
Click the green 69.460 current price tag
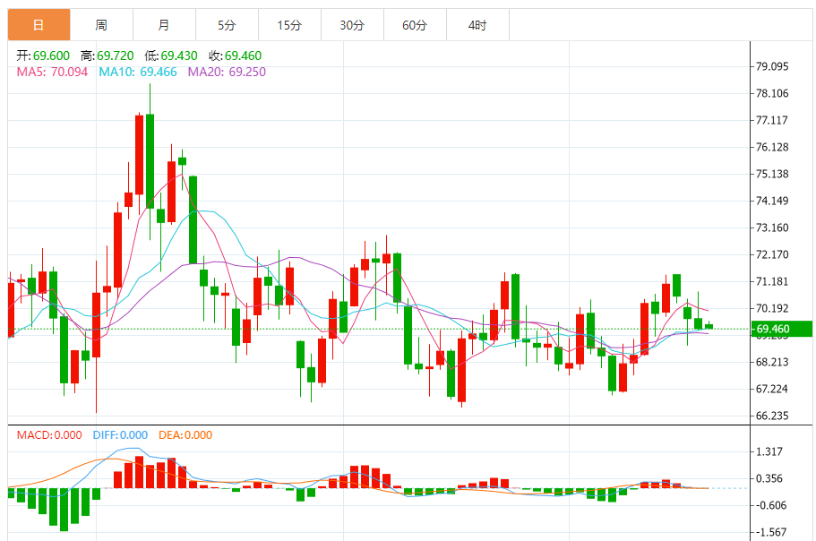pos(781,329)
